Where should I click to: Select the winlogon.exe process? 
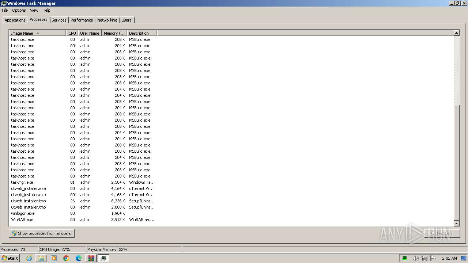point(83,213)
